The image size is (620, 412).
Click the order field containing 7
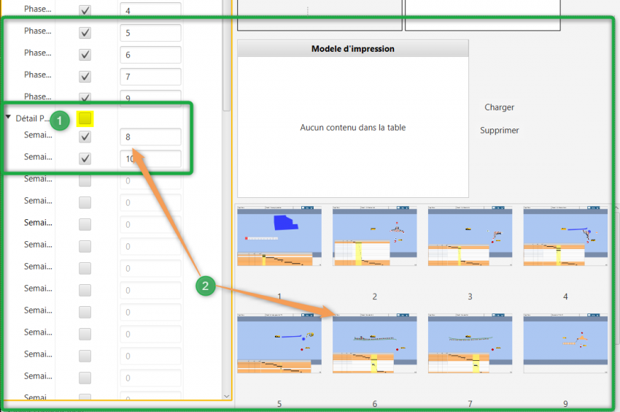pyautogui.click(x=151, y=77)
